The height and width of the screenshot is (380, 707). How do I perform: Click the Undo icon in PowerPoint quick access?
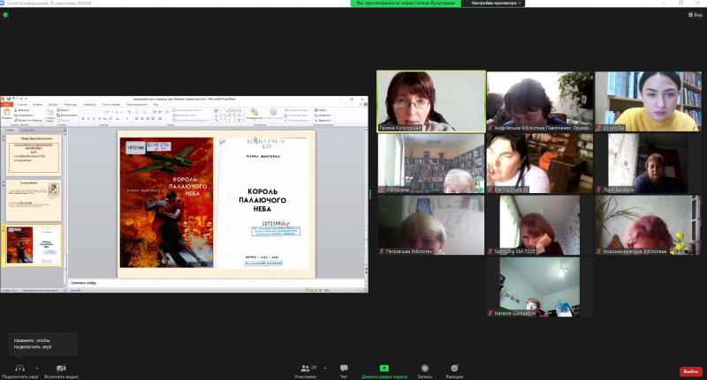coord(14,99)
